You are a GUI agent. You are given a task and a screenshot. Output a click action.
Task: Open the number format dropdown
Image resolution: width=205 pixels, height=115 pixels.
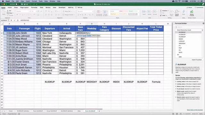tap(93, 11)
